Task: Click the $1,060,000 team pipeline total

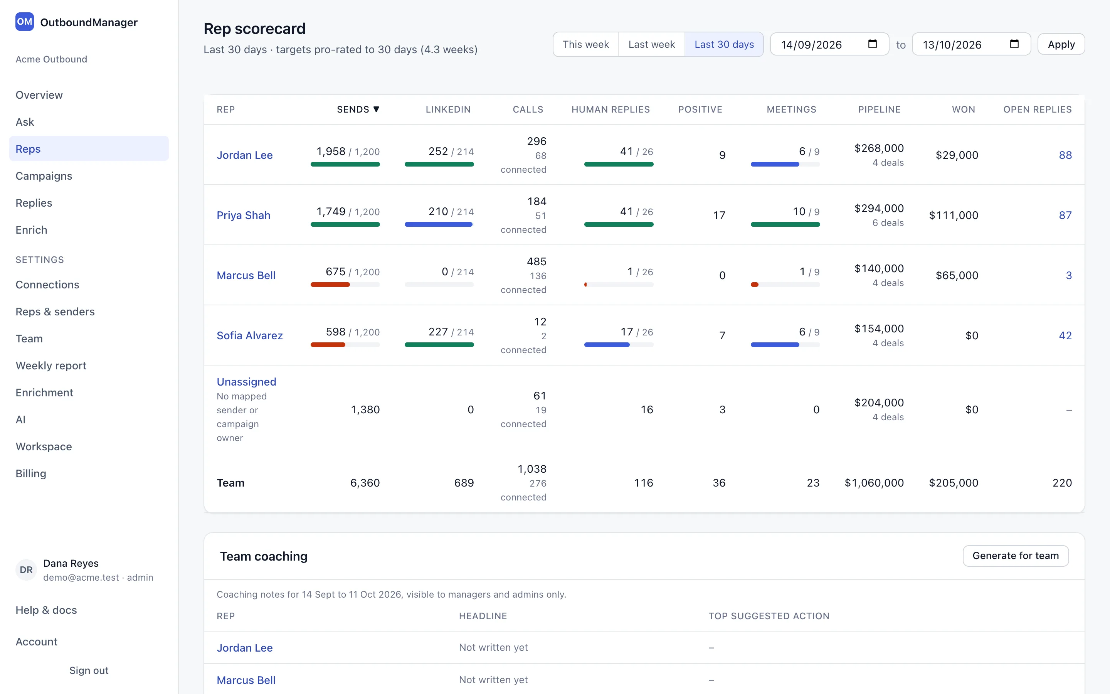Action: [x=874, y=483]
